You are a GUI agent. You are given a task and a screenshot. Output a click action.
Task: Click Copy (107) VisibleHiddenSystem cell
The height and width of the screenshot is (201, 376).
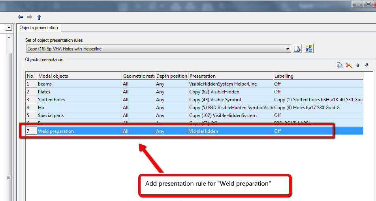[x=230, y=115]
